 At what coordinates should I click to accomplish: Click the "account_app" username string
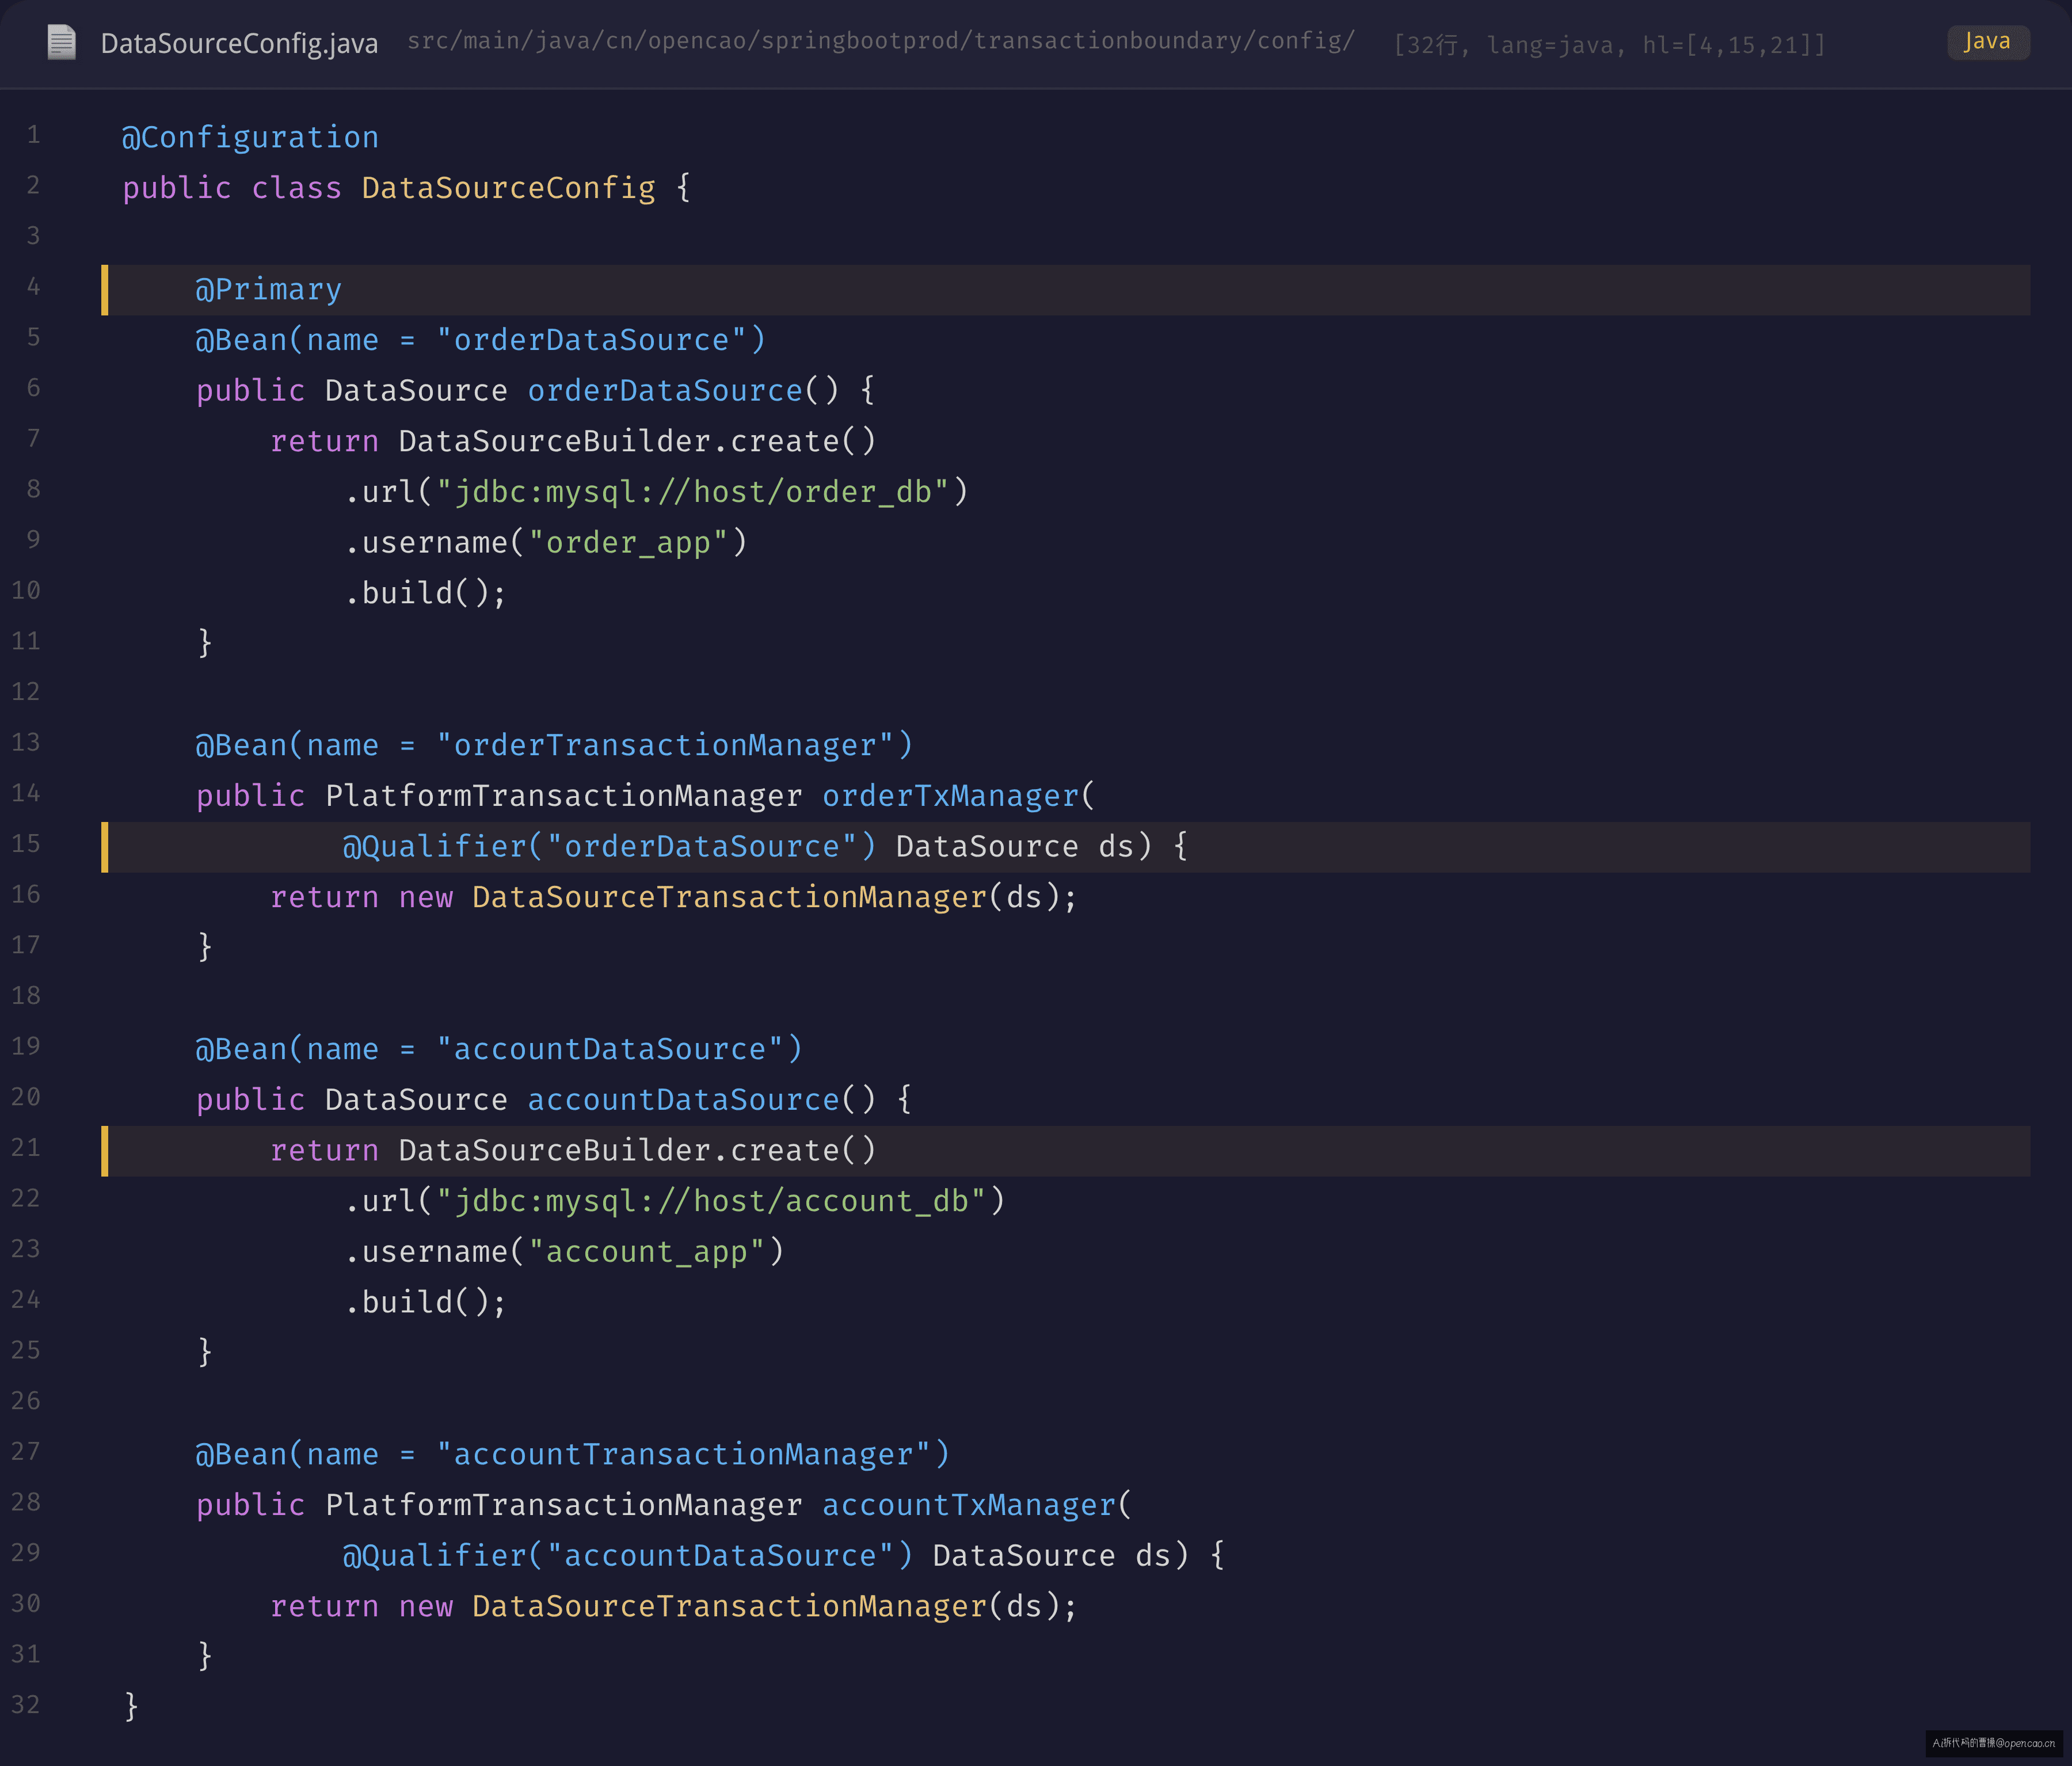click(647, 1252)
